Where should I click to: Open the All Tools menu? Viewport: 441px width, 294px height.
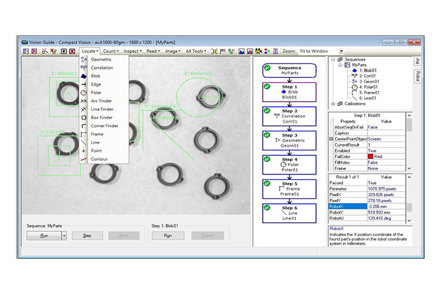(x=195, y=50)
